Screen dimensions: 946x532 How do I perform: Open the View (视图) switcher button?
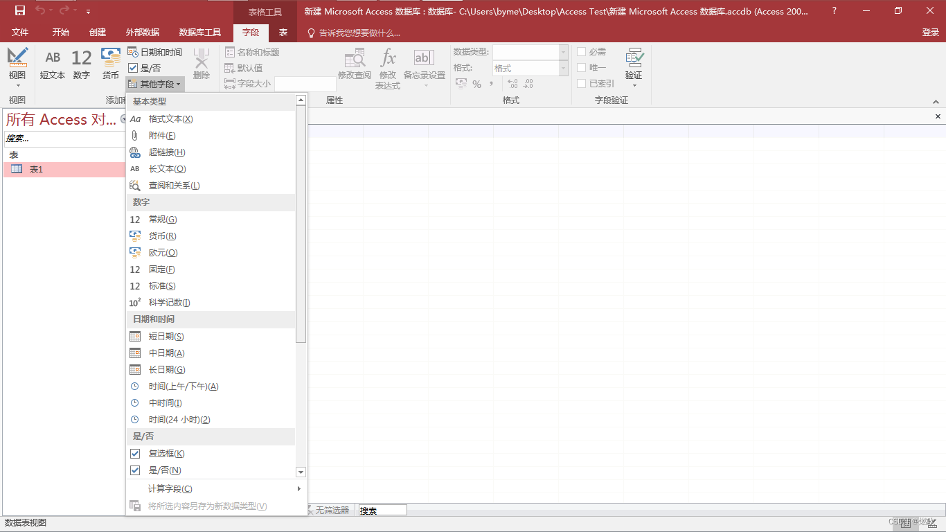(17, 69)
